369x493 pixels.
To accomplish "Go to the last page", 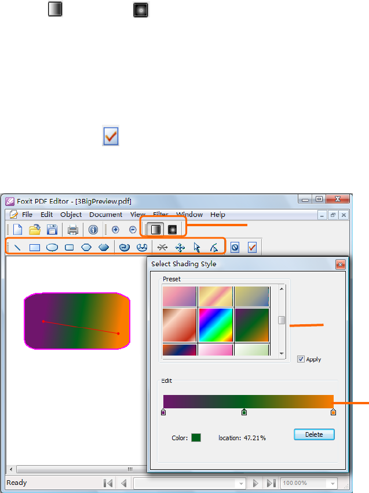I will coord(271,483).
